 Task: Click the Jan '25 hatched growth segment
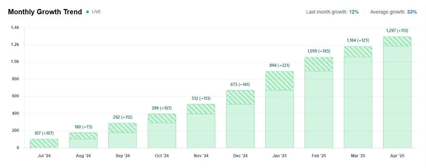280,81
